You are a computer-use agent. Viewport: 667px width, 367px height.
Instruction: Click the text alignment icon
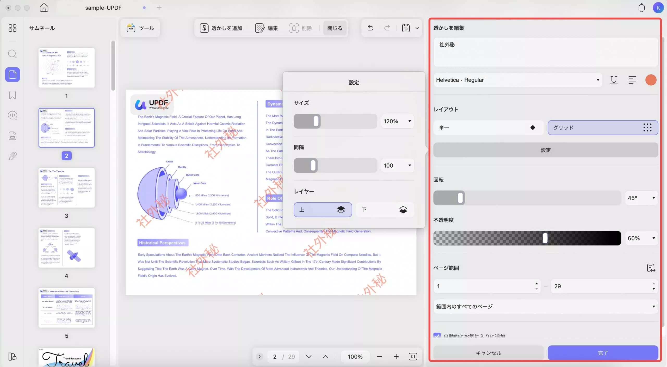[632, 80]
